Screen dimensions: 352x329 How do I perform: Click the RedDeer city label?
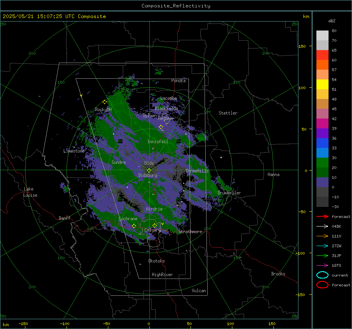point(166,119)
